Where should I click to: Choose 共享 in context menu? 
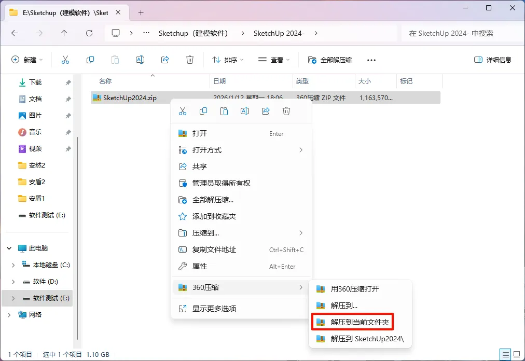[241, 166]
